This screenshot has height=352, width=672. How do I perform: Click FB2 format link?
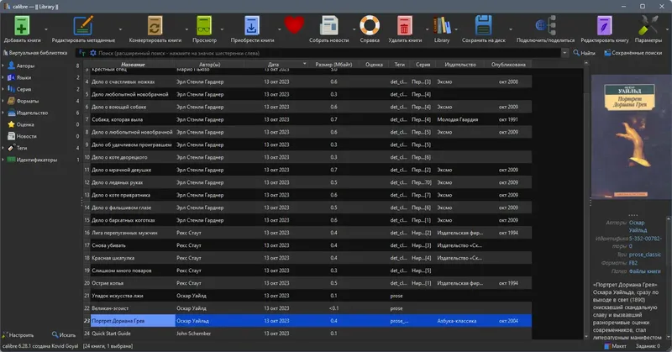[x=633, y=263]
